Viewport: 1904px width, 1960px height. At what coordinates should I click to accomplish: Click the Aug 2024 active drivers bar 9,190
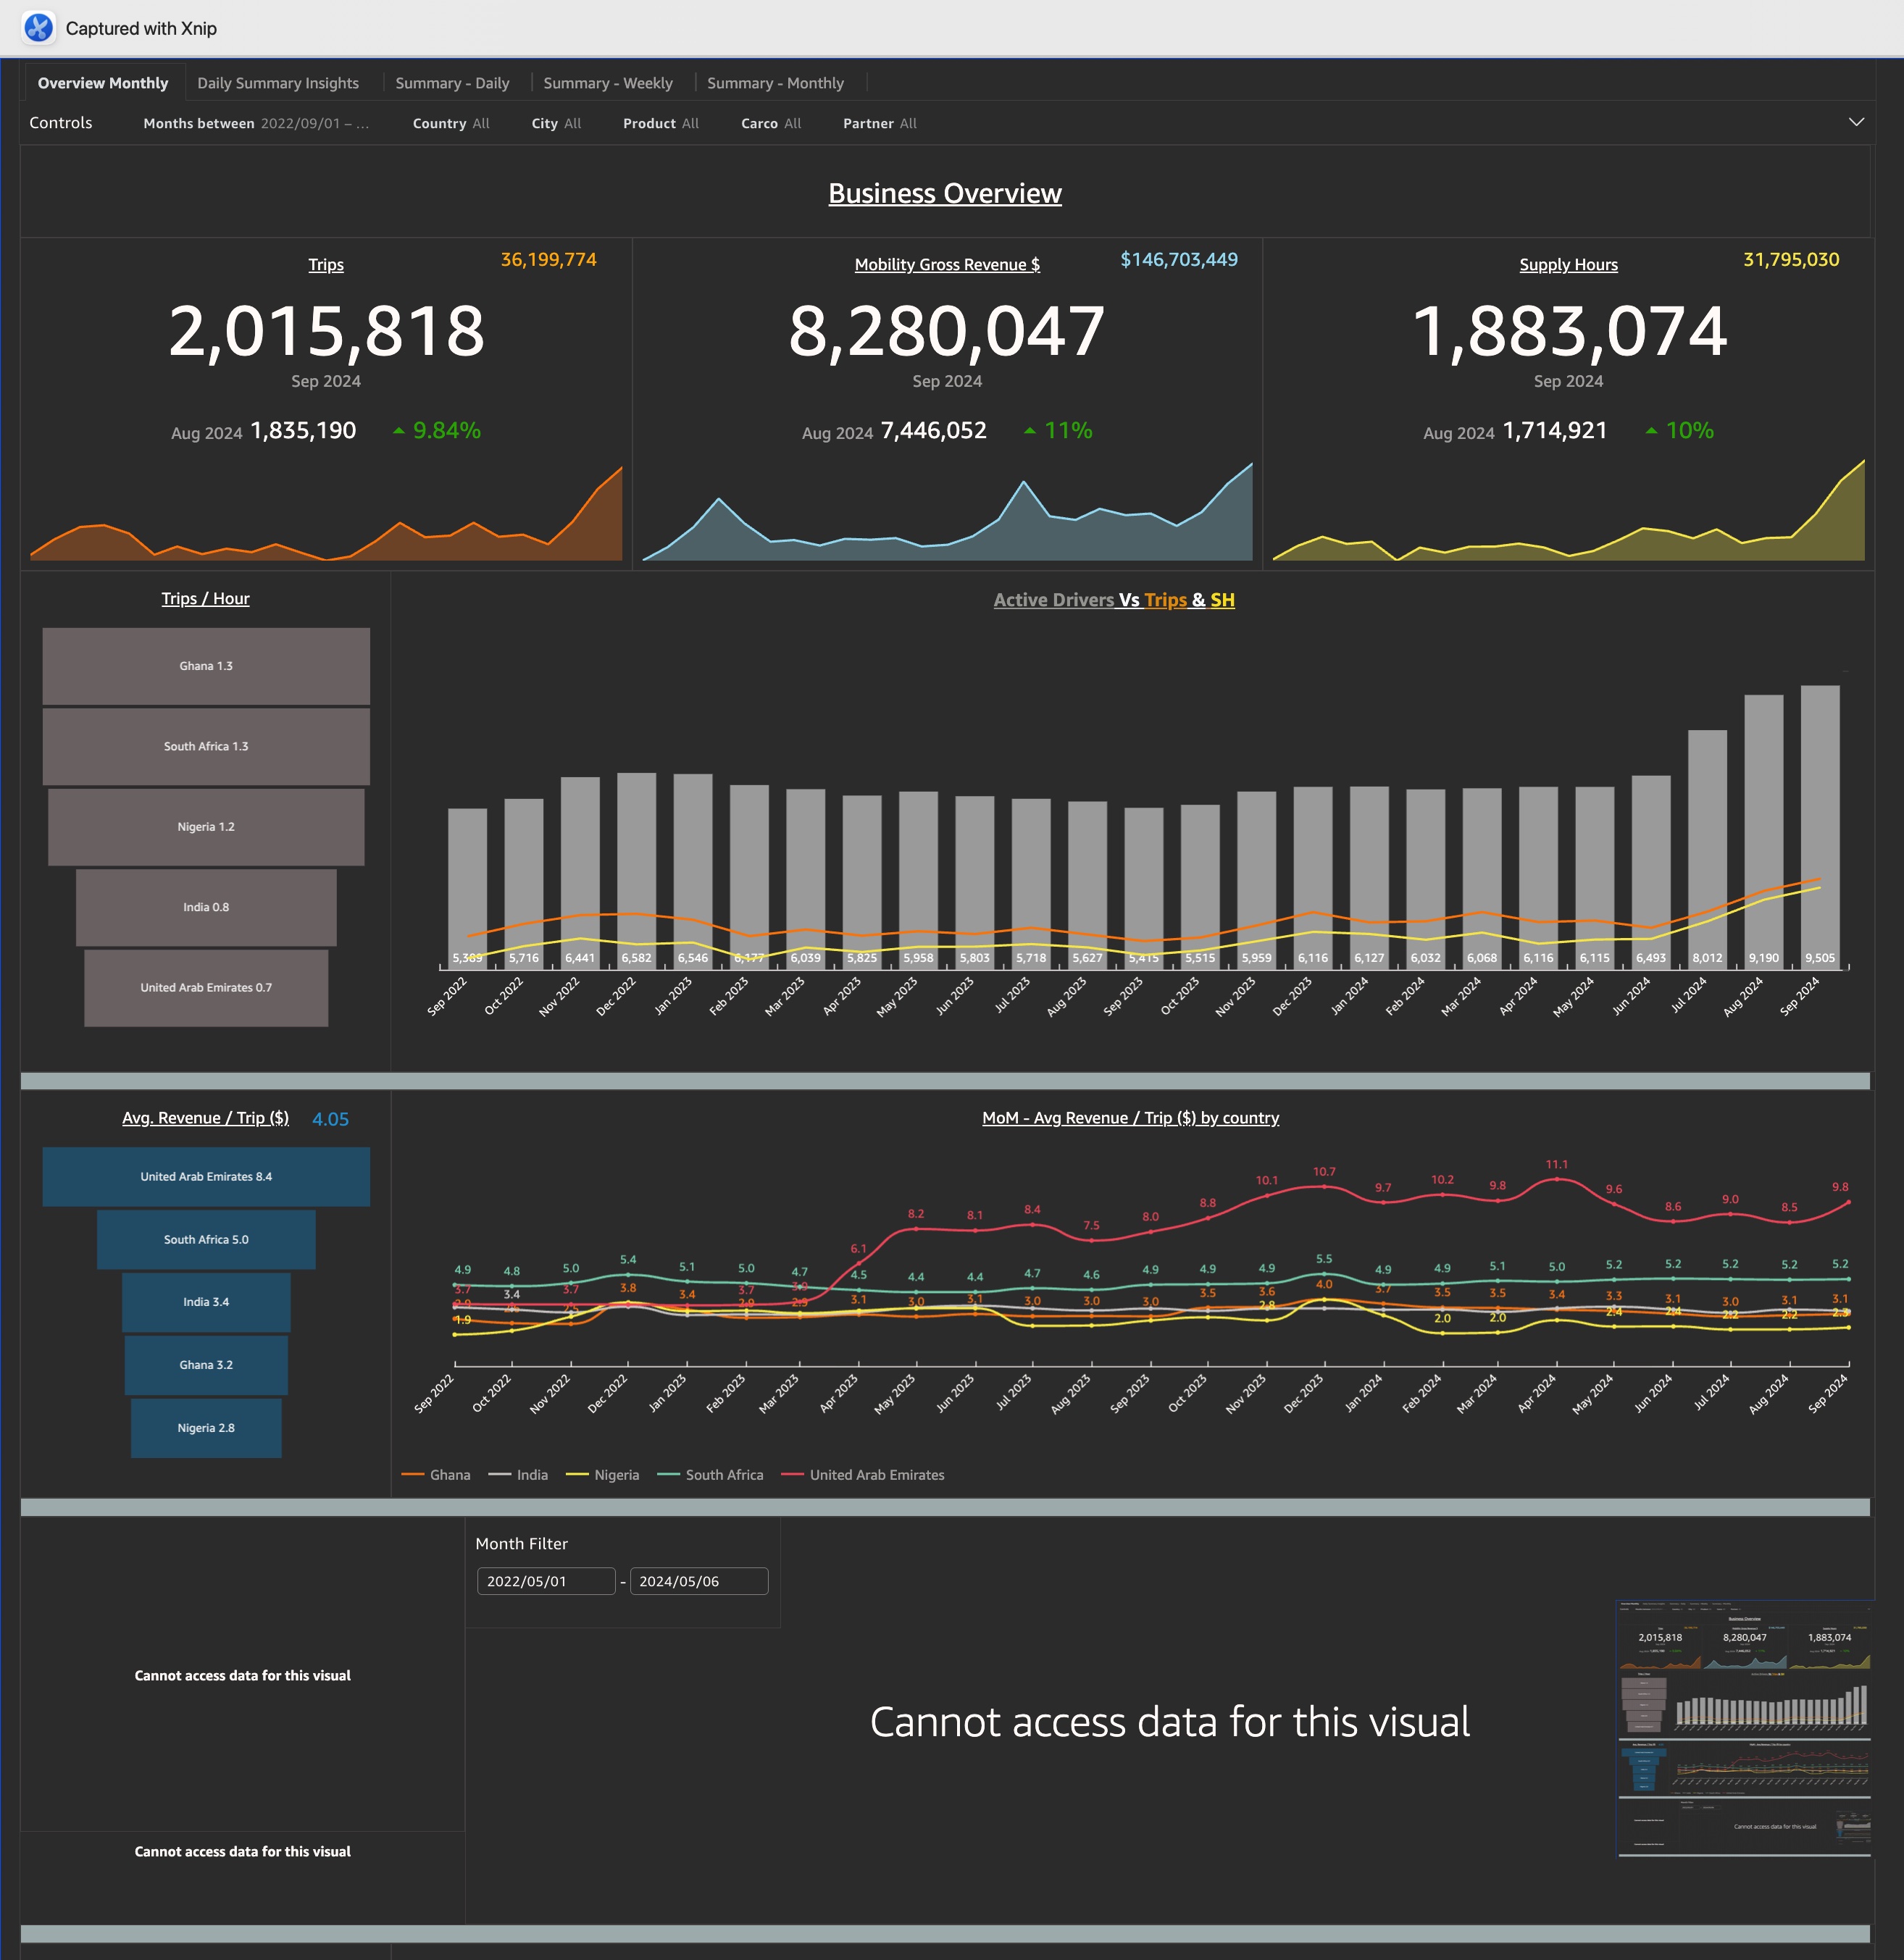(1764, 831)
